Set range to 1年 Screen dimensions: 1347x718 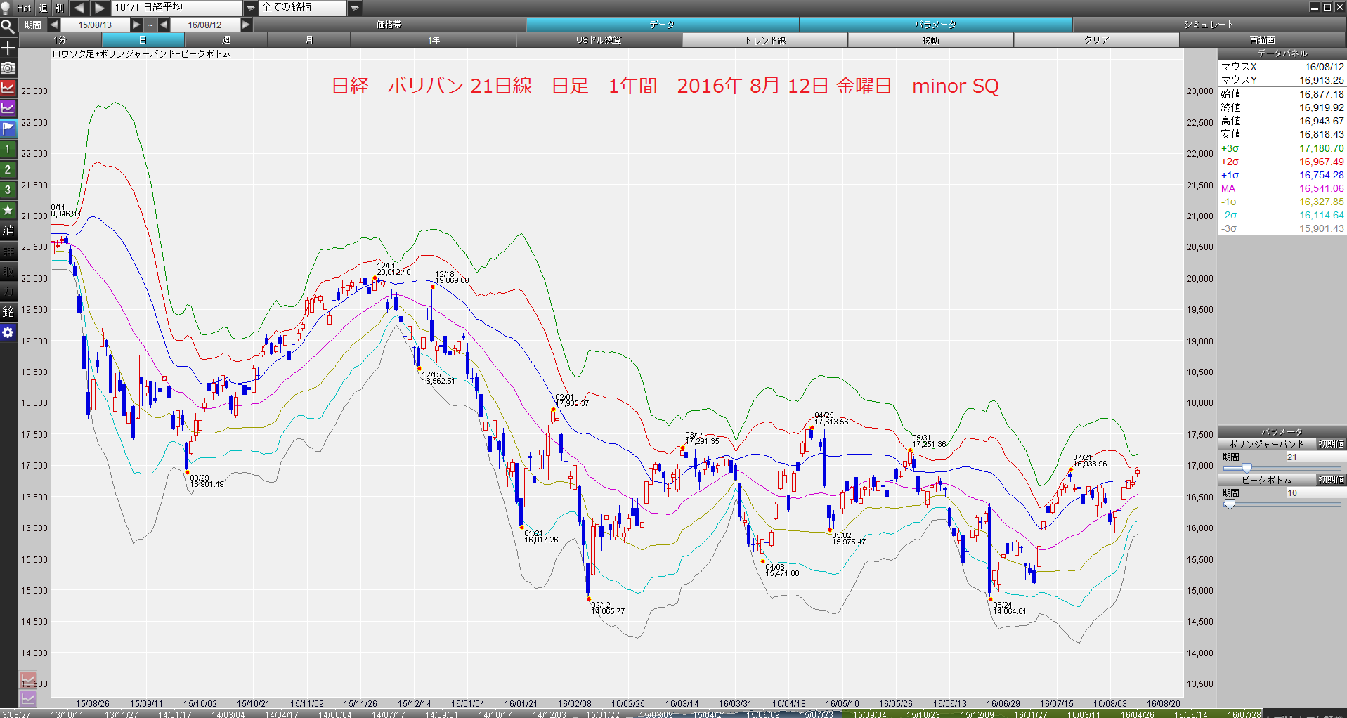[434, 40]
